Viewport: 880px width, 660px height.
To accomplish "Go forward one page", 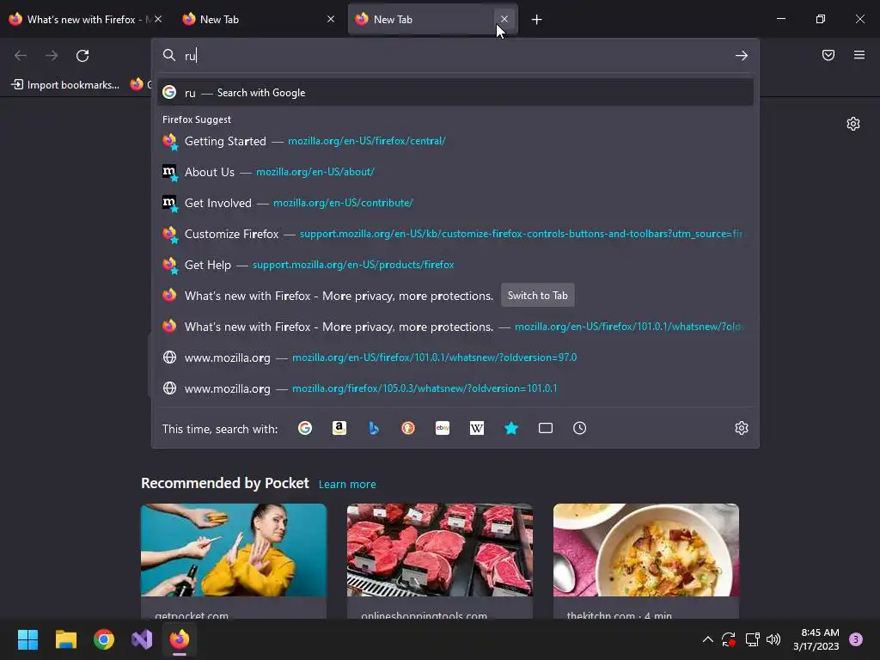I will 52,56.
